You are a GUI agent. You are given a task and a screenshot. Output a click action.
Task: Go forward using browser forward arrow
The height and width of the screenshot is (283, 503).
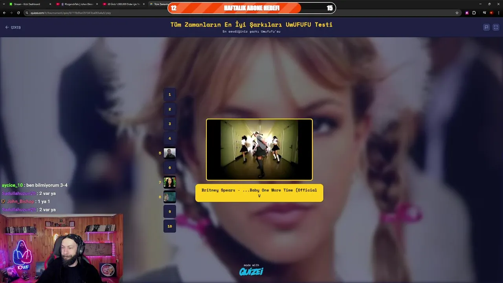[x=11, y=13]
